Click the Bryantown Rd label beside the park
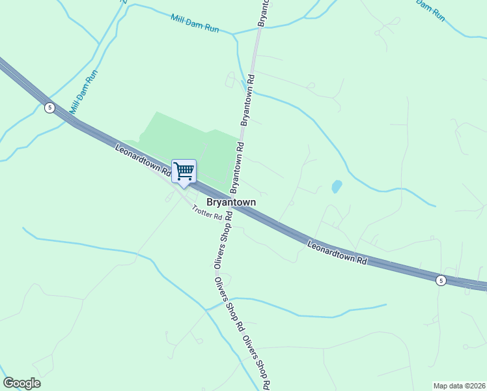This screenshot has height=391, width=487. 236,168
